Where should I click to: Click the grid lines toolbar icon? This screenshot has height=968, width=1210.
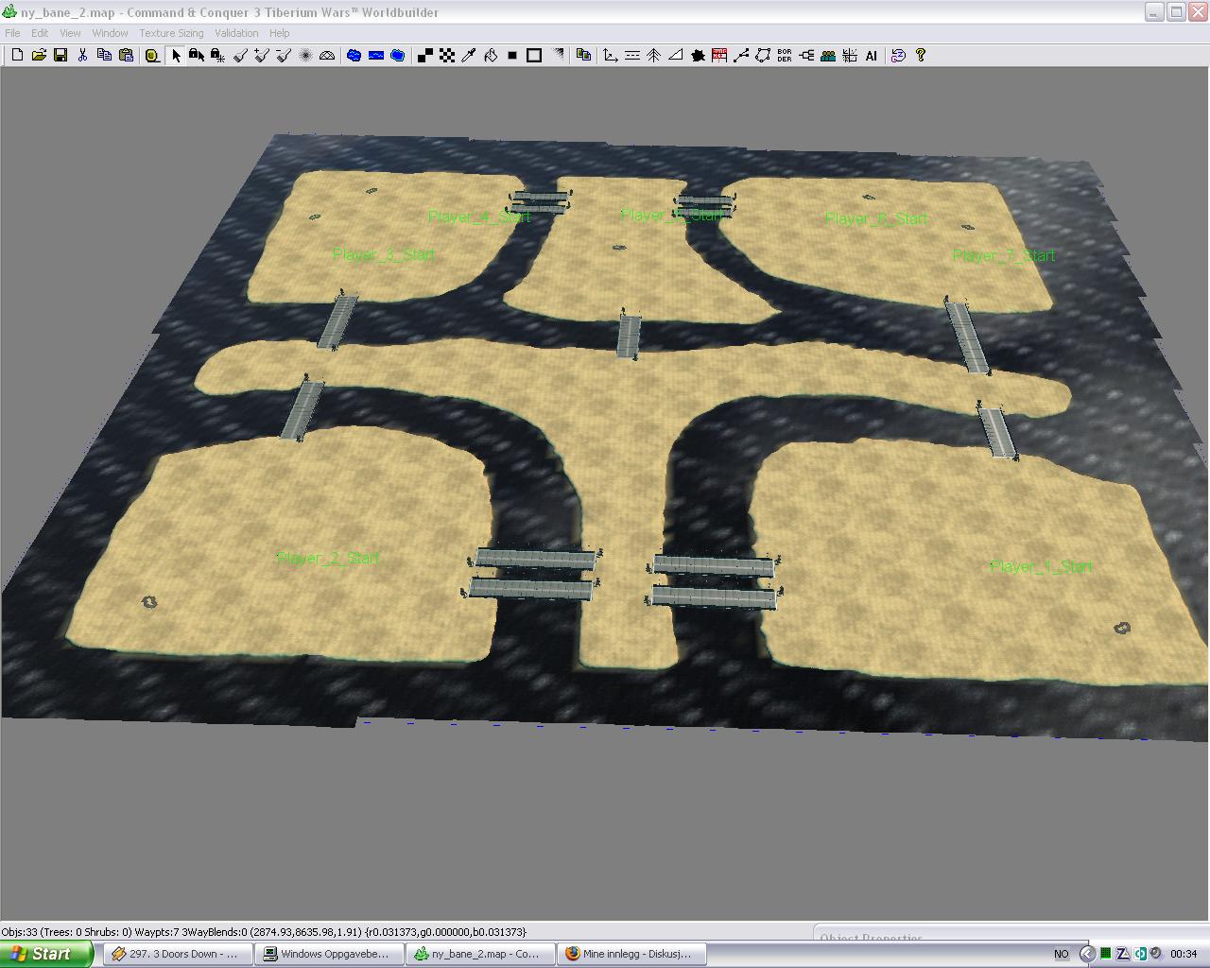(x=850, y=56)
